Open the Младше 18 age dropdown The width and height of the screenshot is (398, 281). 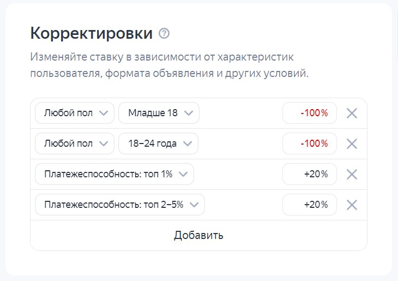click(158, 113)
